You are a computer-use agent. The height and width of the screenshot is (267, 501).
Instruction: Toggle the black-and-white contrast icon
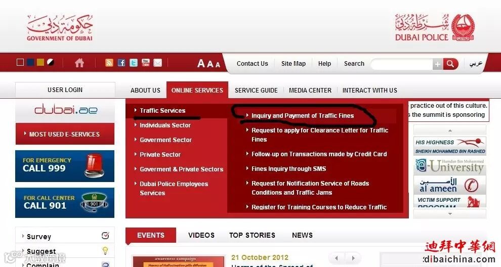[x=51, y=62]
